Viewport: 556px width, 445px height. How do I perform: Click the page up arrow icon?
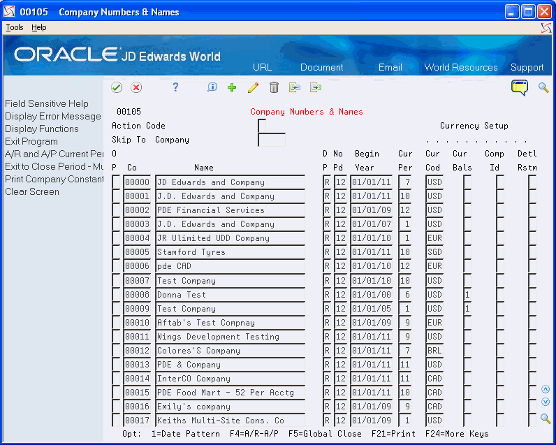tap(546, 389)
